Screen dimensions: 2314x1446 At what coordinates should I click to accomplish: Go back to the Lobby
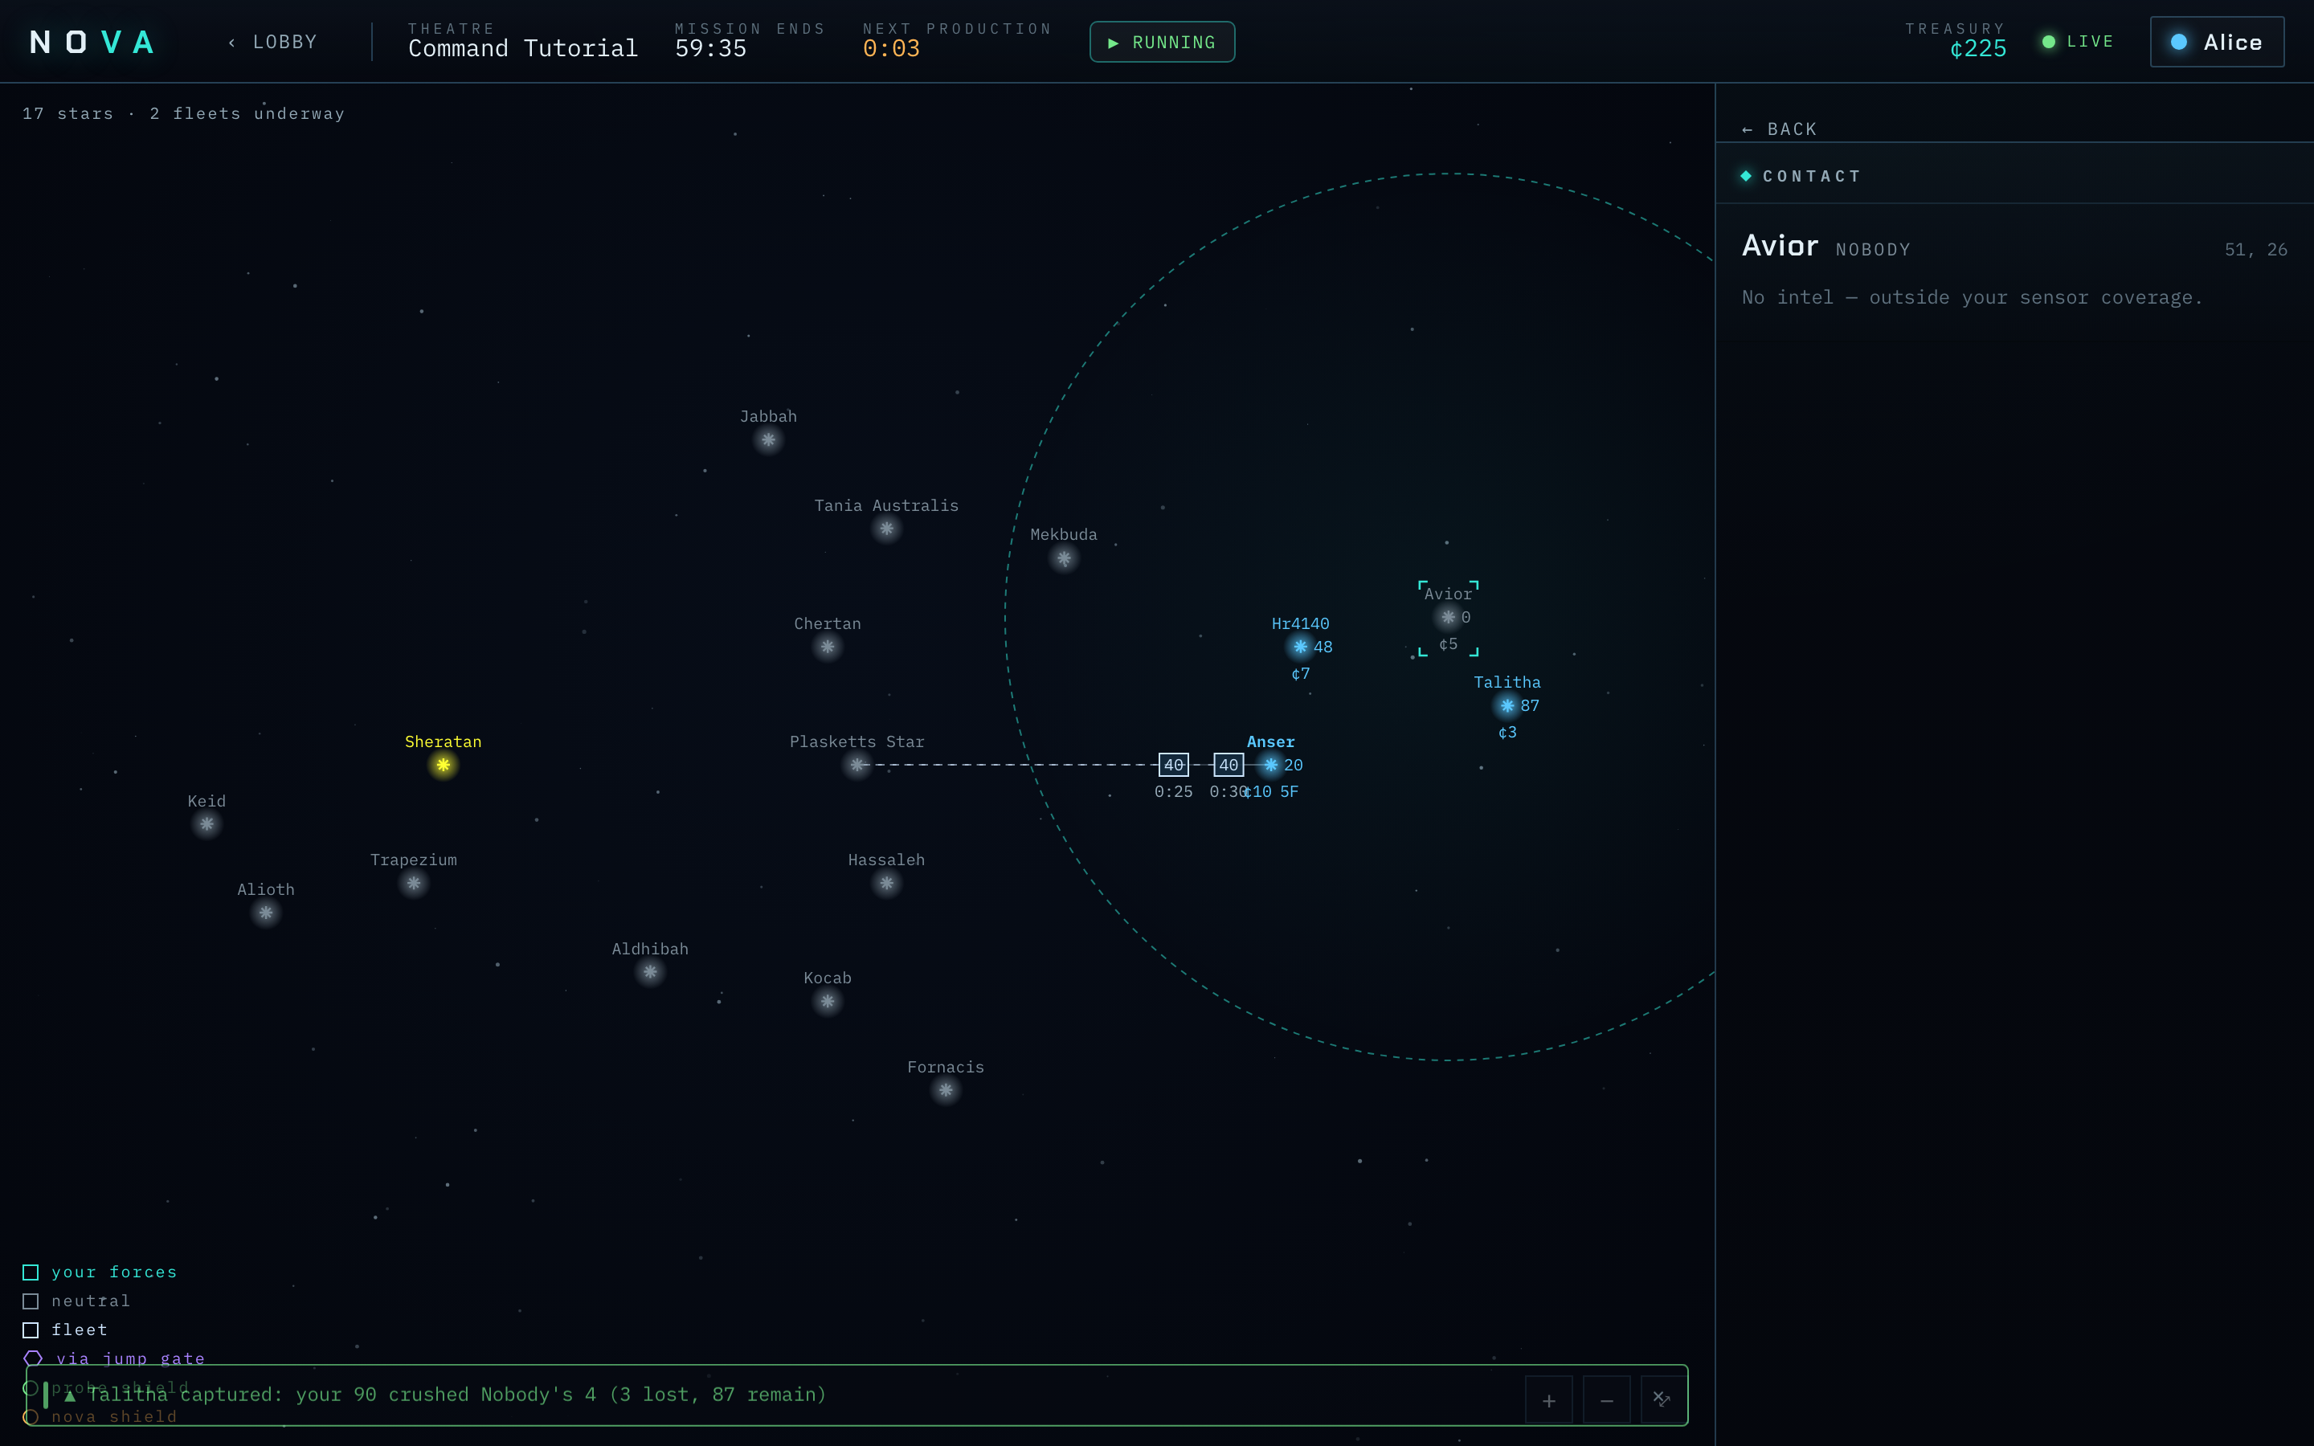(x=273, y=42)
